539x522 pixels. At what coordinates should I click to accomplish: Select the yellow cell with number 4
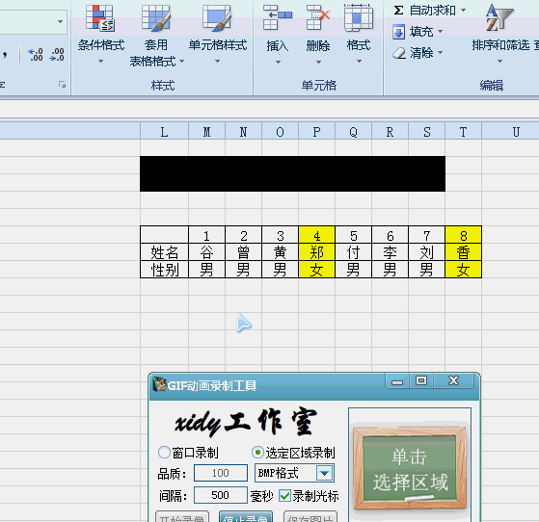[316, 235]
